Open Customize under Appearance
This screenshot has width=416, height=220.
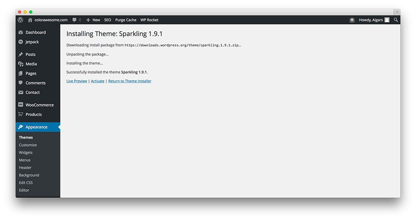click(x=28, y=145)
